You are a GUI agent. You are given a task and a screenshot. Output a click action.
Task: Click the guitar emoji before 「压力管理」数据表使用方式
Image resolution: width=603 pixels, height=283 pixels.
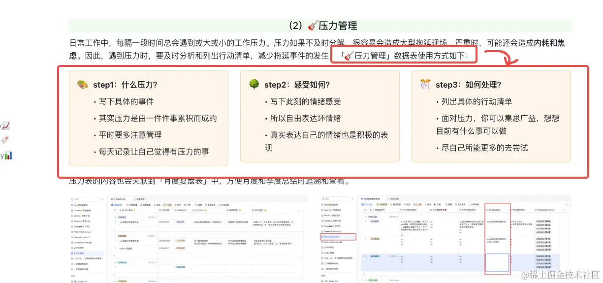[x=349, y=56]
